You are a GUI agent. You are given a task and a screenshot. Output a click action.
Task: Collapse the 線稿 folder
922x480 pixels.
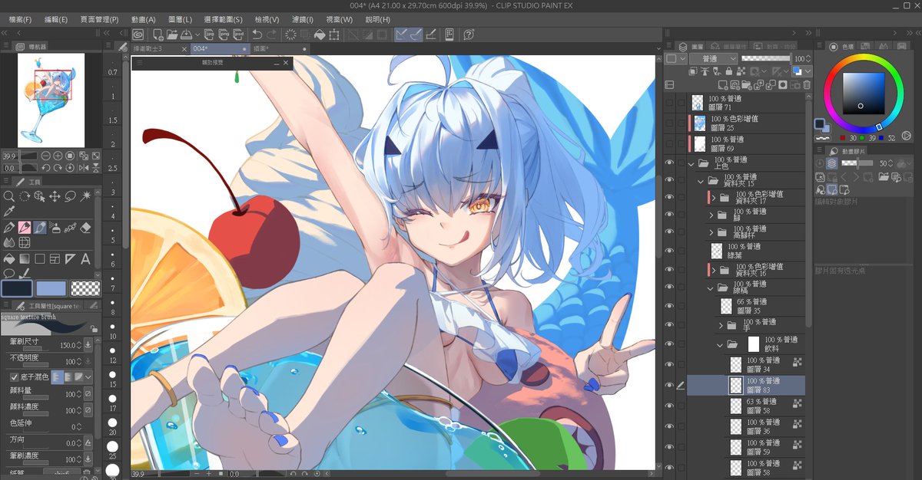[710, 288]
